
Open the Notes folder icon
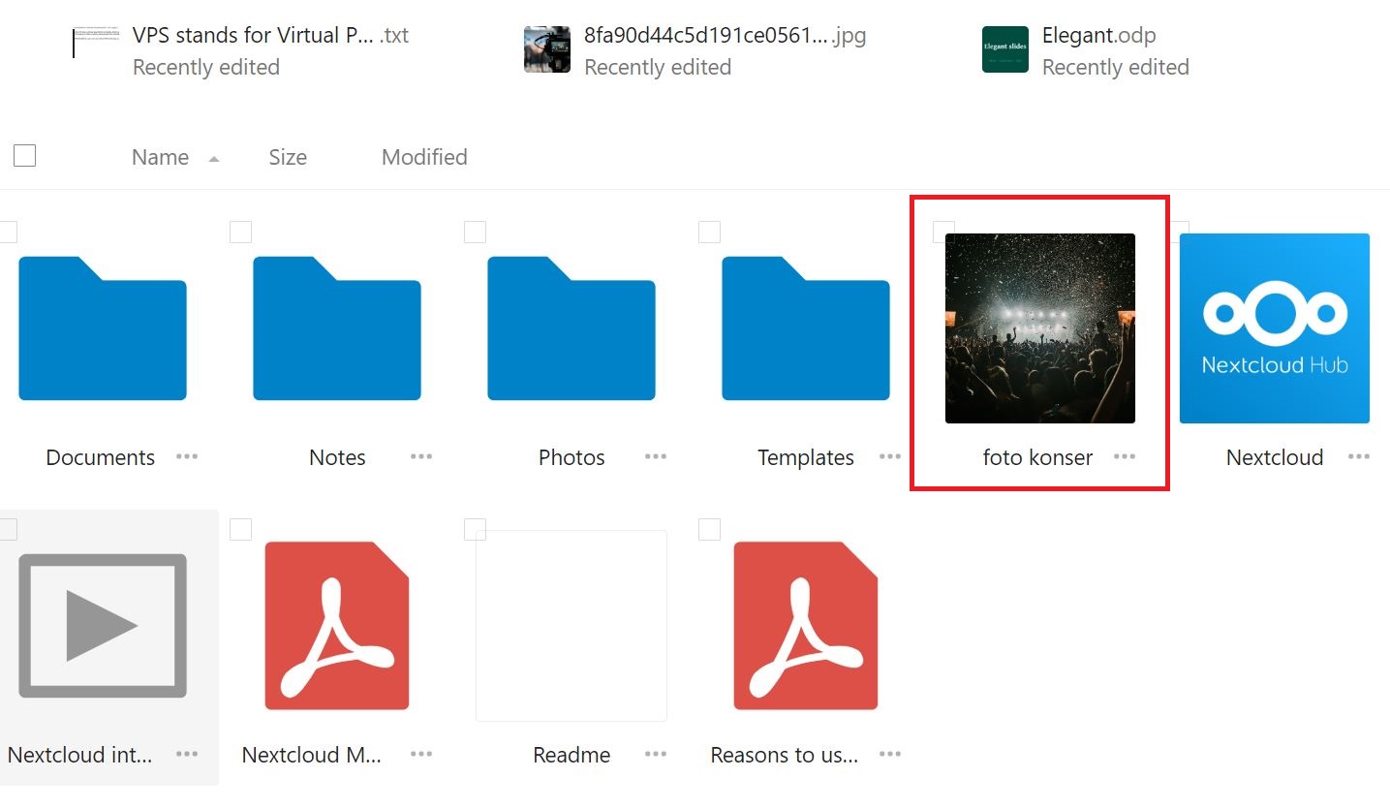click(x=337, y=329)
